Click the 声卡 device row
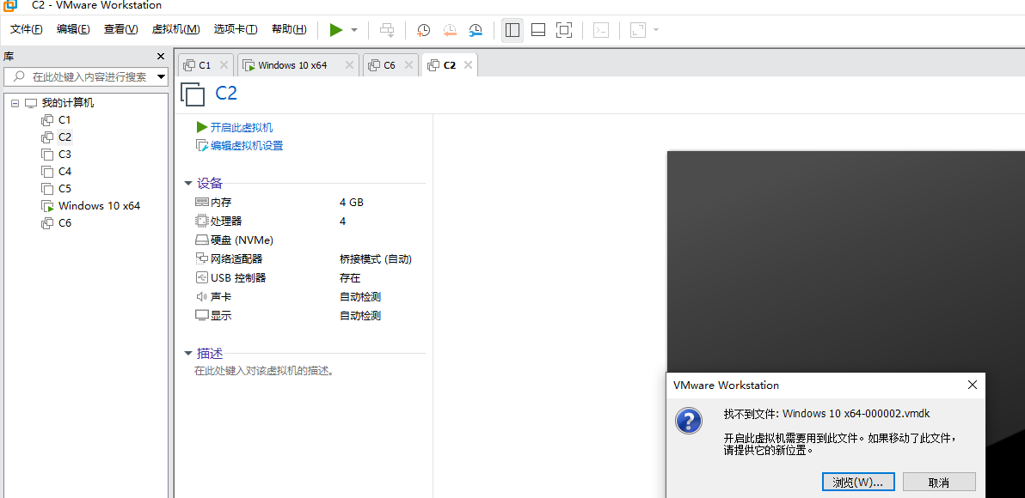 point(310,297)
